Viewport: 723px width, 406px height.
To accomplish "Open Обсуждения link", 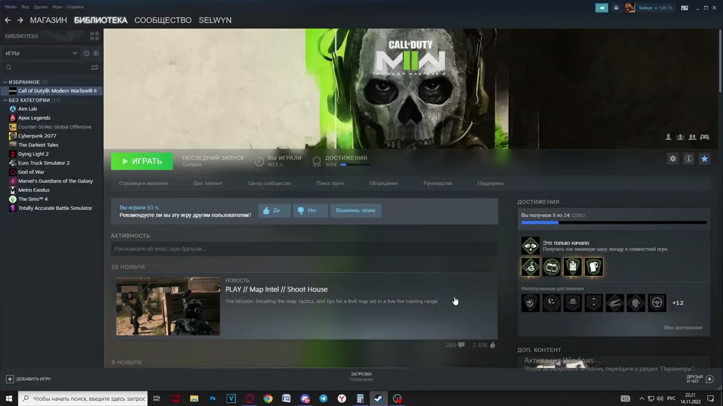I will pos(384,183).
